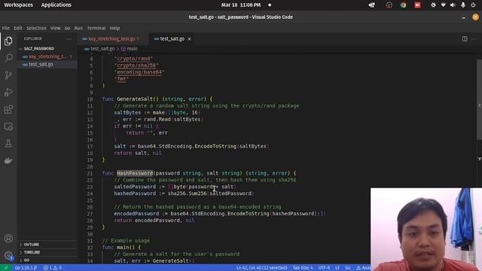Open the Terminal menu
Image resolution: width=482 pixels, height=271 pixels.
pos(96,28)
